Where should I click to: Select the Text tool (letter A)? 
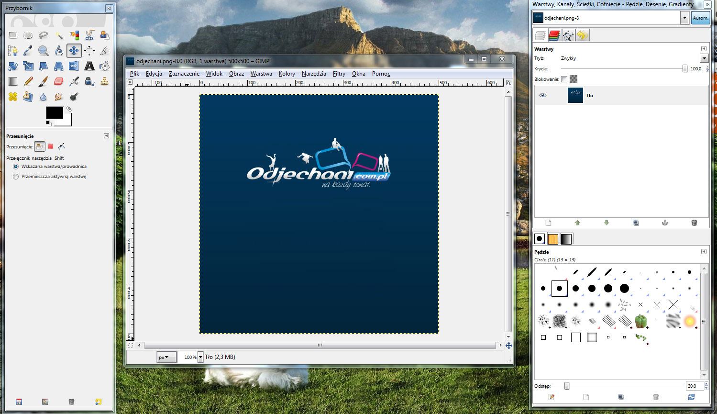[89, 66]
